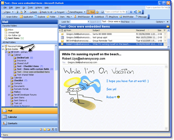The image size is (174, 140).
Task: Expand the Documents folder node
Action: pyautogui.click(x=9, y=86)
